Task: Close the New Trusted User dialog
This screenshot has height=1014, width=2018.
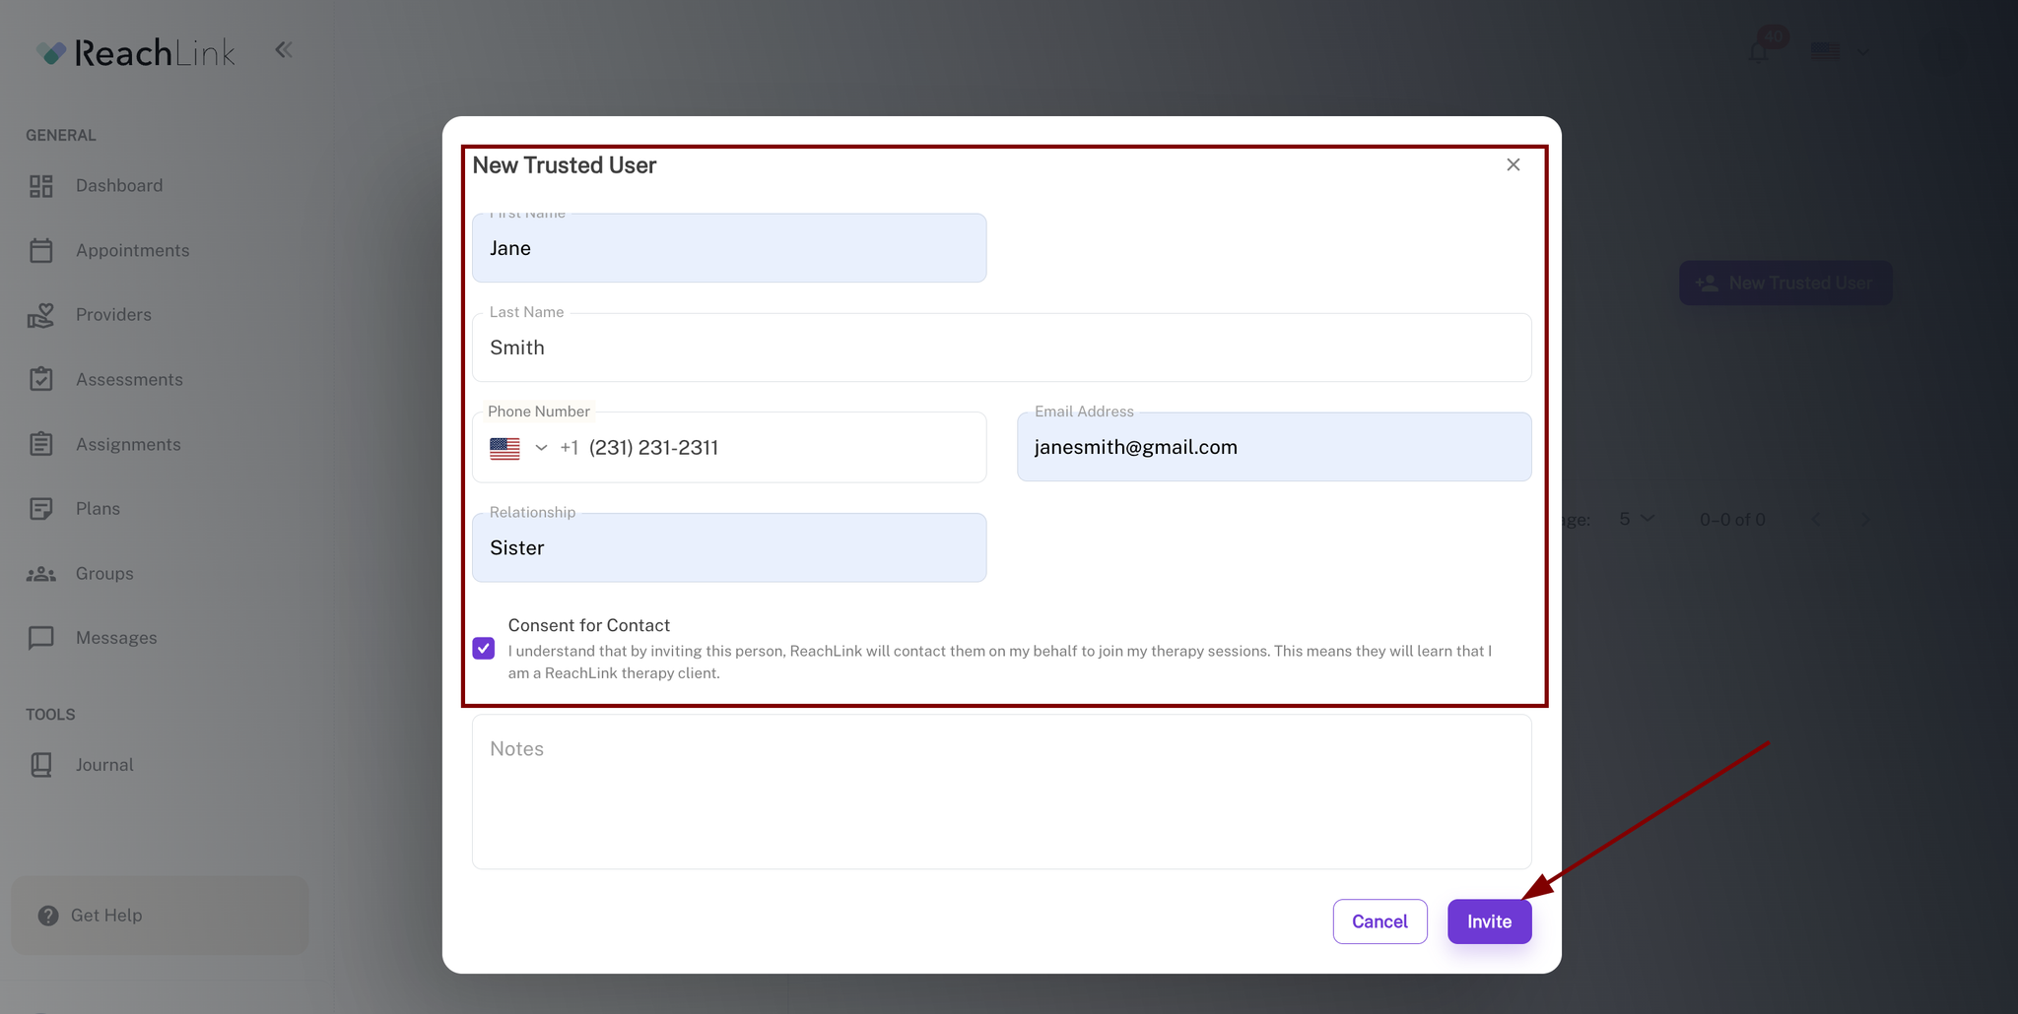Action: [x=1513, y=164]
